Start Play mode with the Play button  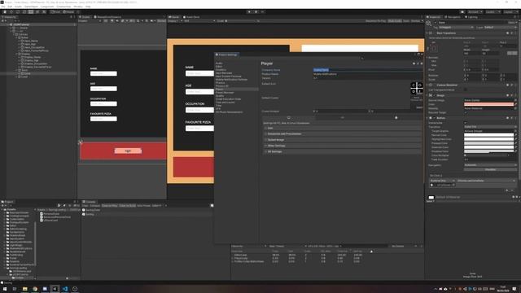249,11
